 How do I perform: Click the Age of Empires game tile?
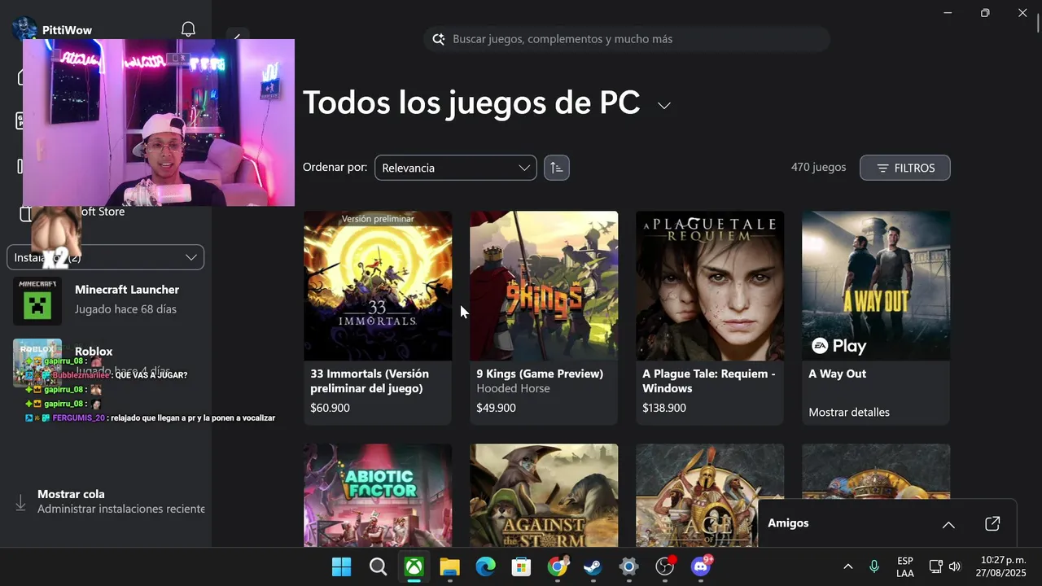click(710, 496)
